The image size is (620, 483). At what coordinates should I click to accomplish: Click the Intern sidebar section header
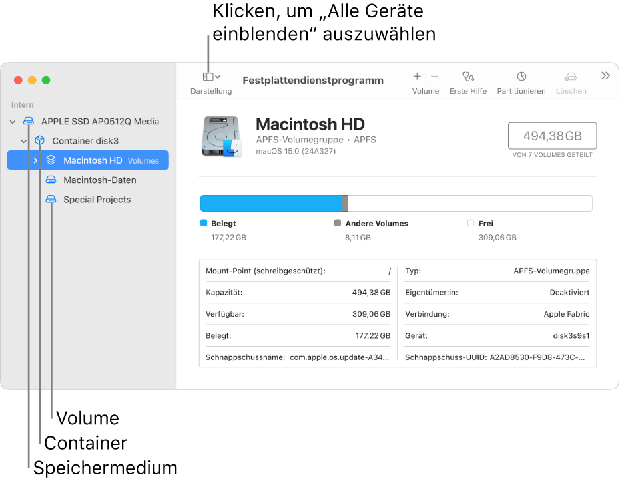pos(22,105)
